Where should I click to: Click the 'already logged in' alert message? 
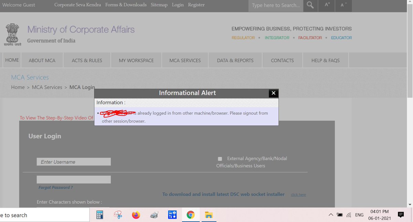(x=184, y=117)
